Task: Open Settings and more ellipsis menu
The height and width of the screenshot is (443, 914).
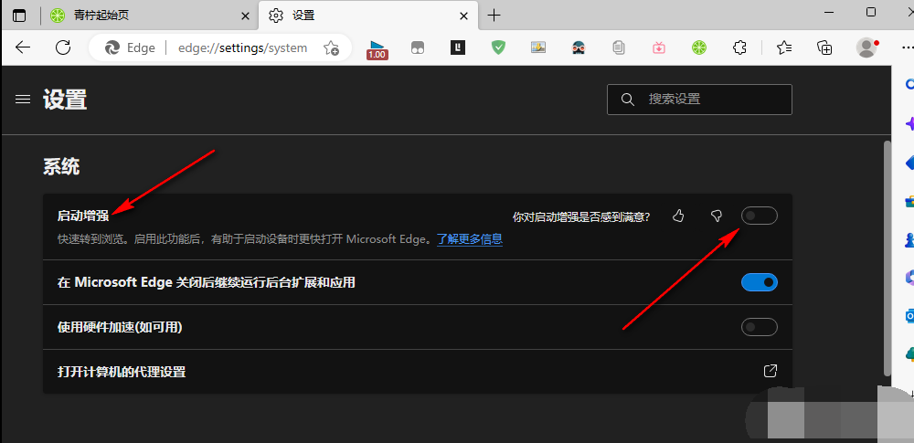Action: point(909,47)
